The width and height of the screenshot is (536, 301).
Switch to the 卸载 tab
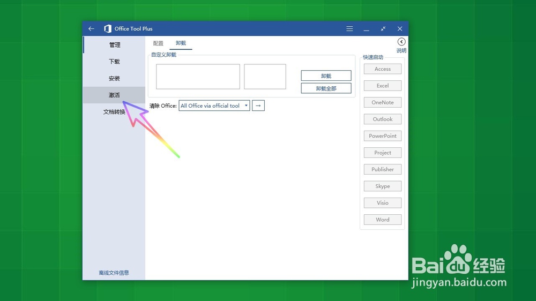pos(181,43)
